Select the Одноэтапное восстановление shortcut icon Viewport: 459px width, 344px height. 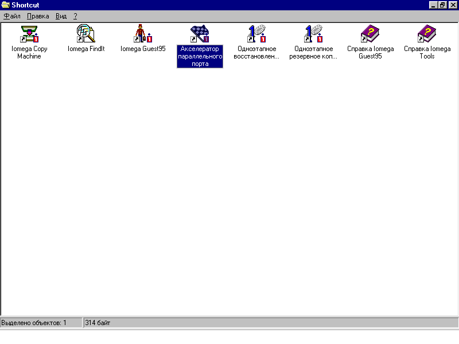click(x=256, y=34)
